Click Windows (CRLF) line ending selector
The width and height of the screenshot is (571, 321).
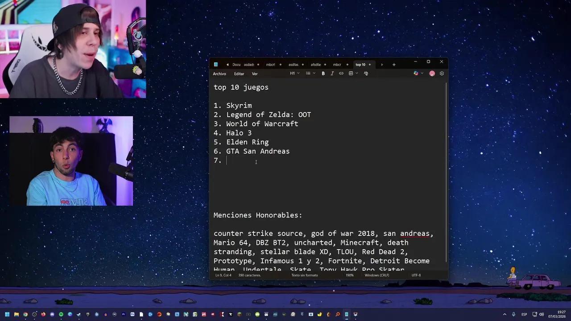pos(377,275)
